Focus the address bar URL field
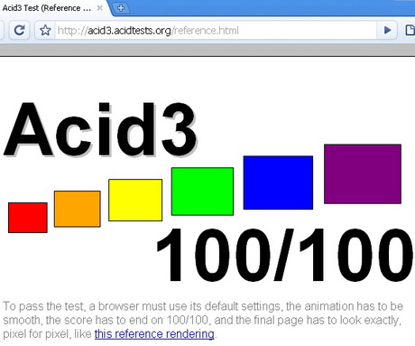Screen dimensions: 415x346 pos(216,31)
